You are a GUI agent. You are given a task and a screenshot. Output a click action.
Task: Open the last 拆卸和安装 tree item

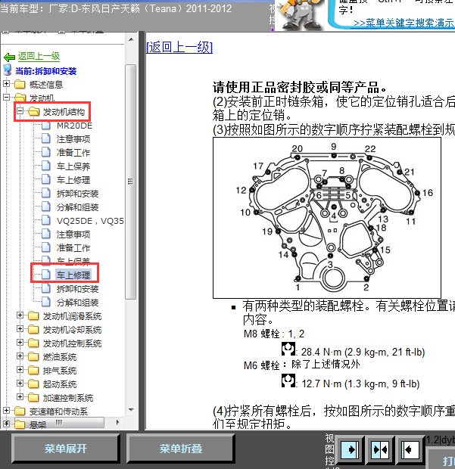pos(77,289)
